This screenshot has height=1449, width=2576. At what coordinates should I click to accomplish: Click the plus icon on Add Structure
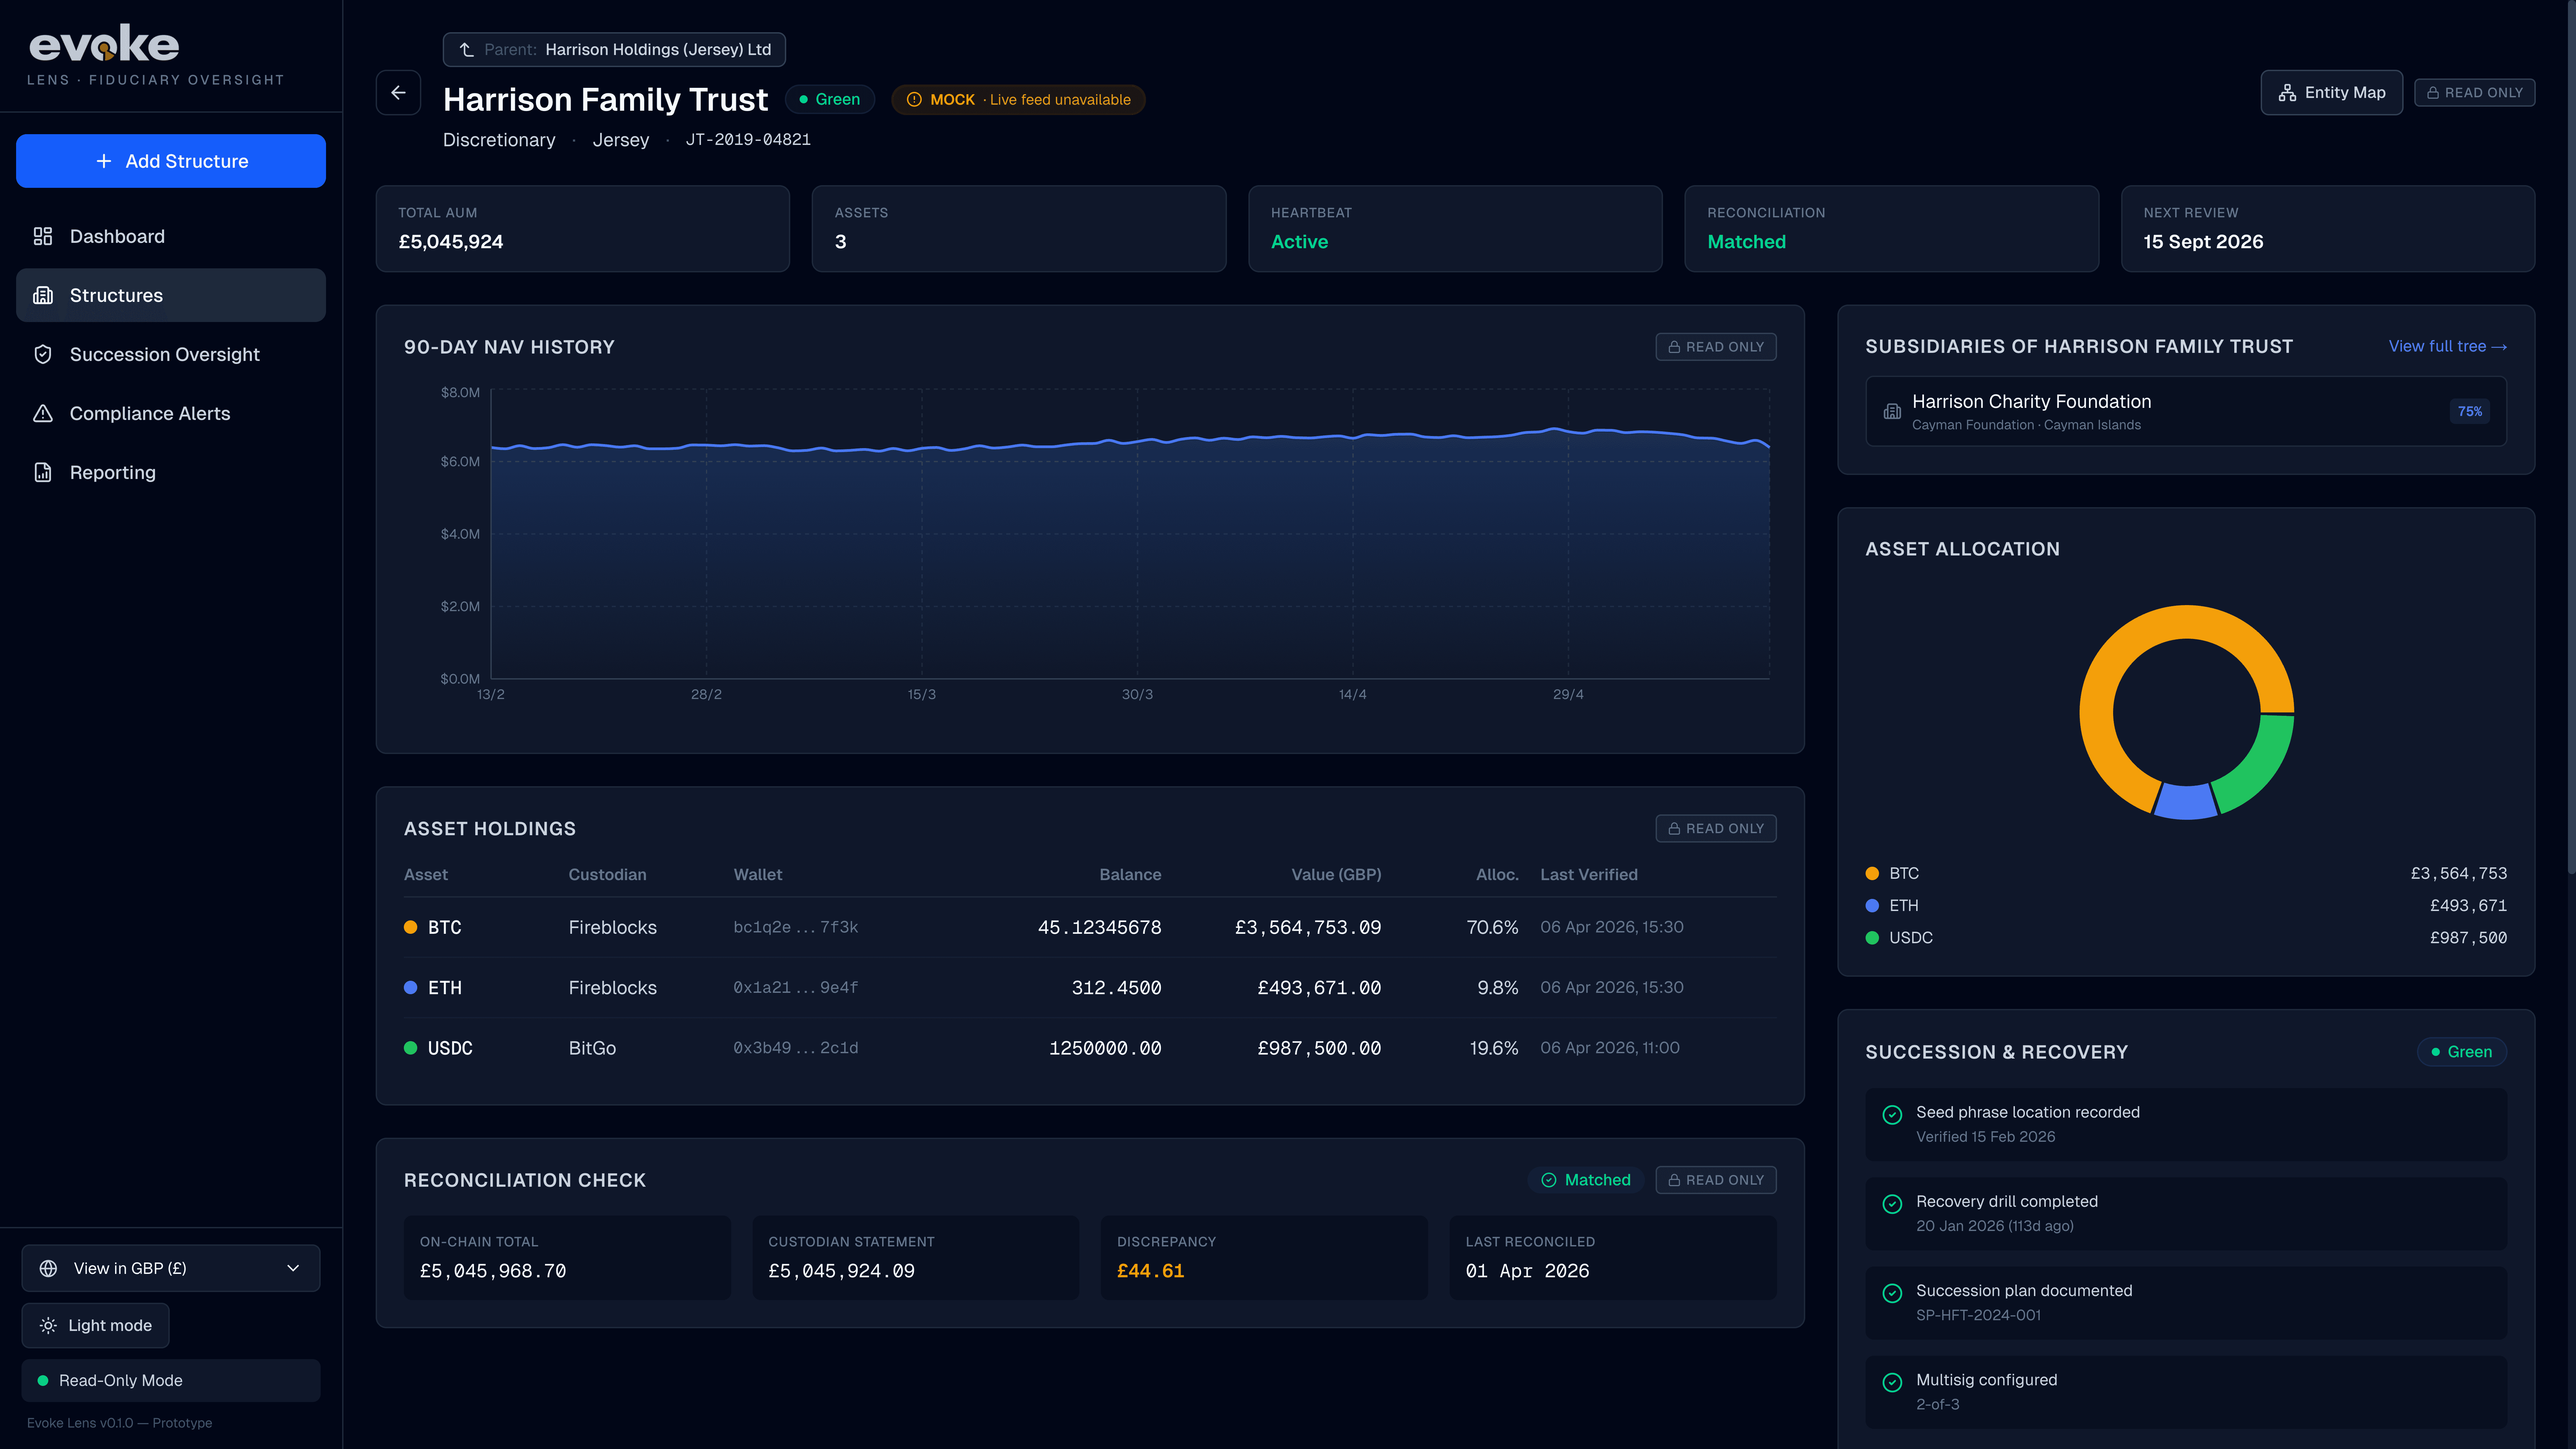coord(104,161)
